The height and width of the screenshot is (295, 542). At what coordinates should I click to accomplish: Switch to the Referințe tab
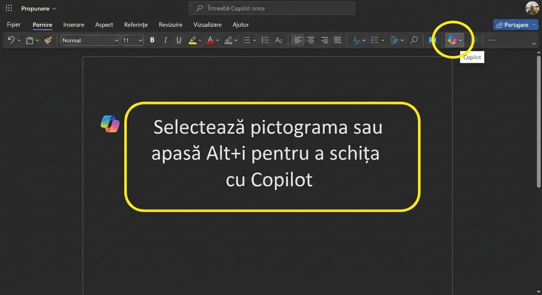136,25
